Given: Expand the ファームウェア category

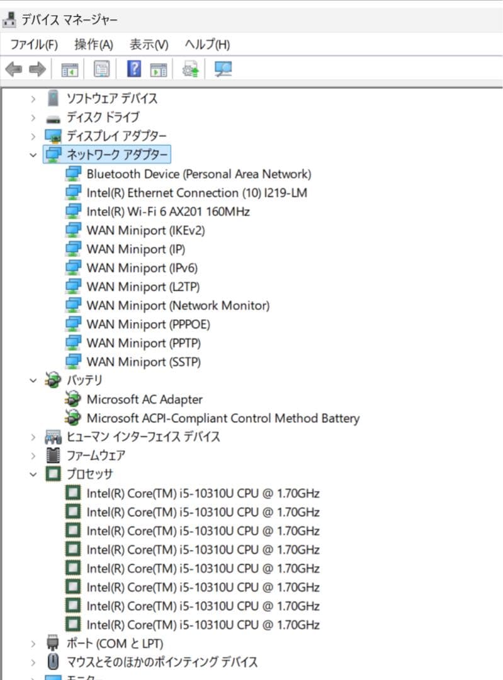Looking at the screenshot, I should pos(33,455).
